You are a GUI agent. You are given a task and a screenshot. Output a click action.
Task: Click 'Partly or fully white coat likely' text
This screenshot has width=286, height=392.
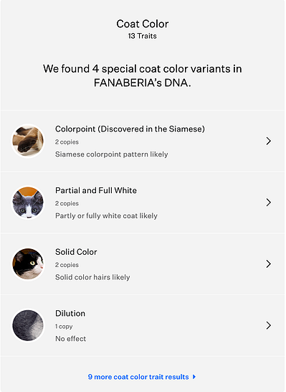click(x=106, y=216)
